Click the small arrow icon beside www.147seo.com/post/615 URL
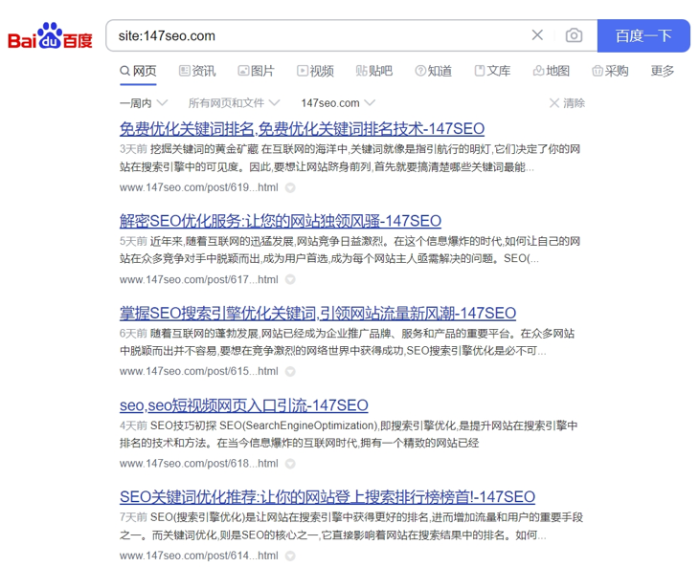This screenshot has height=567, width=699. 290,372
